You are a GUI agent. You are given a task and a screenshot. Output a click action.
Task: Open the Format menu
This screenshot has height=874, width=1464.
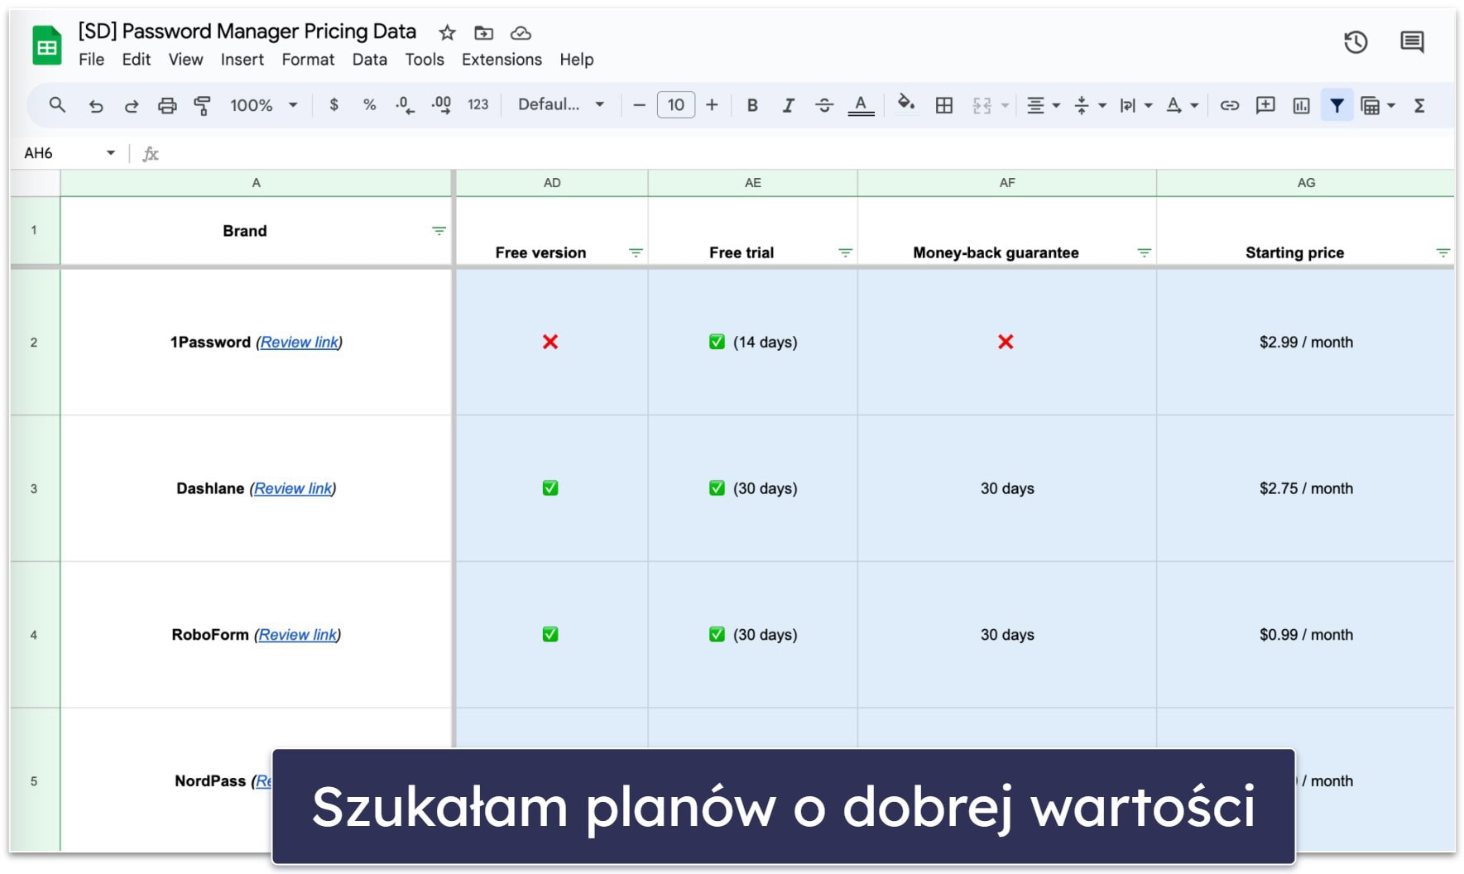coord(308,60)
